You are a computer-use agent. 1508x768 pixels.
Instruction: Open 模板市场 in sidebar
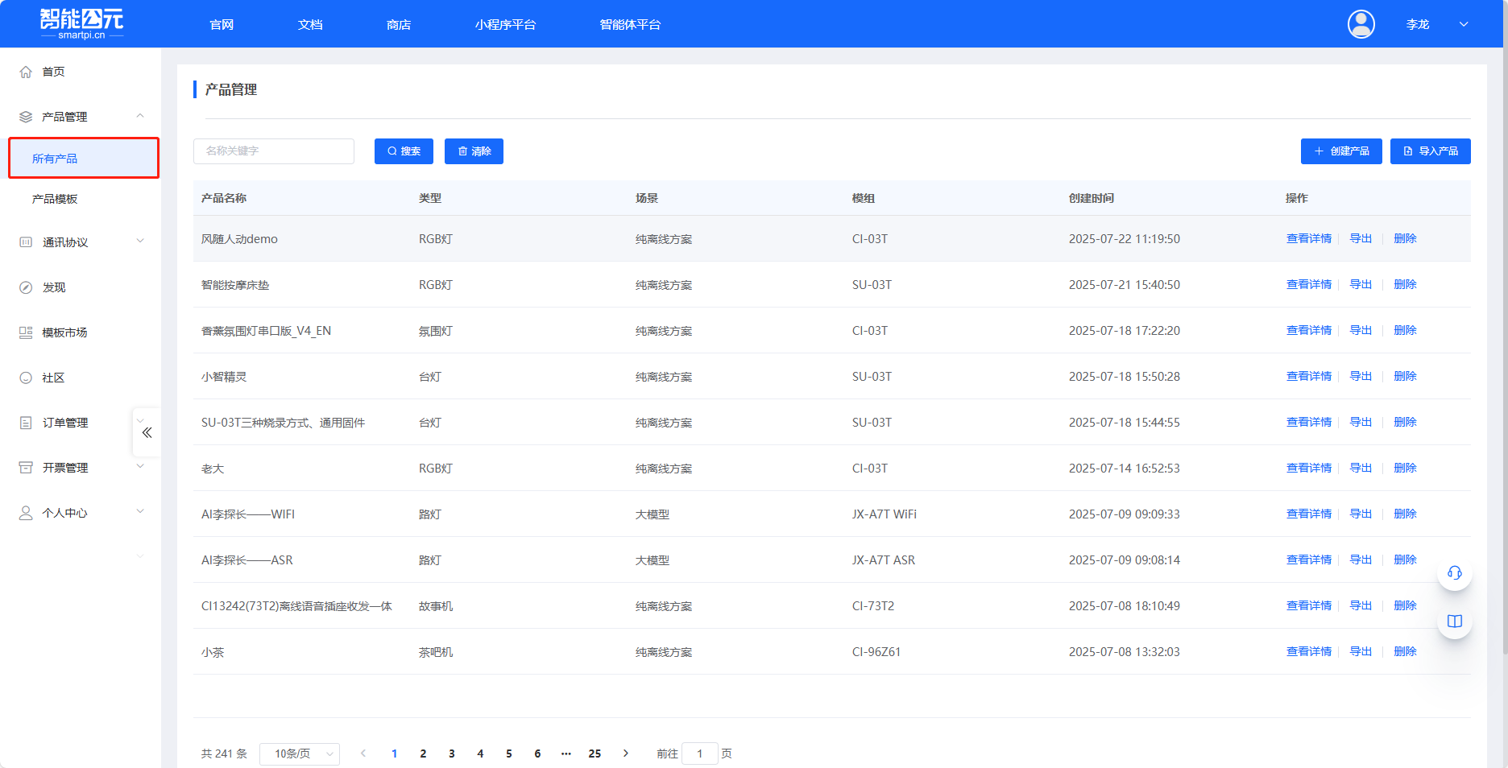(64, 332)
